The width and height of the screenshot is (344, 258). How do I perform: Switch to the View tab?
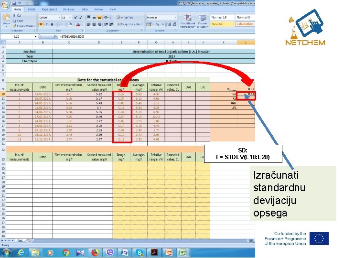113,9
